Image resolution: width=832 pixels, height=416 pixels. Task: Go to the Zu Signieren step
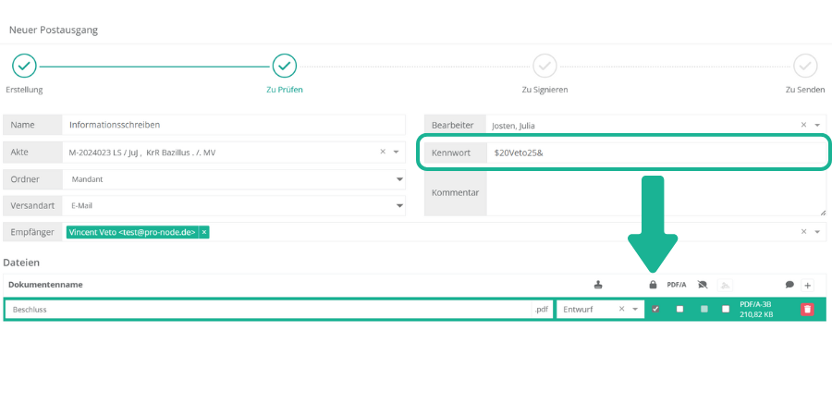(x=544, y=66)
